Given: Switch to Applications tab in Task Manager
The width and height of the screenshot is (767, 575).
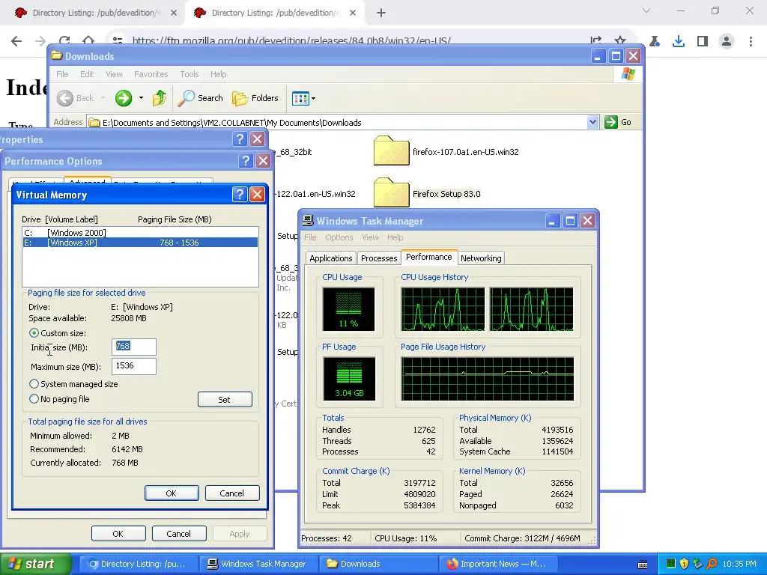Looking at the screenshot, I should (330, 258).
